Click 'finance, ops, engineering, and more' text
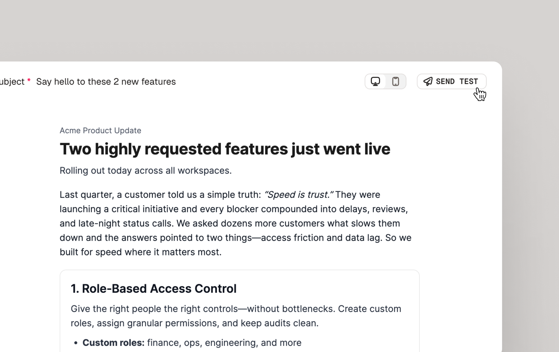 224,343
